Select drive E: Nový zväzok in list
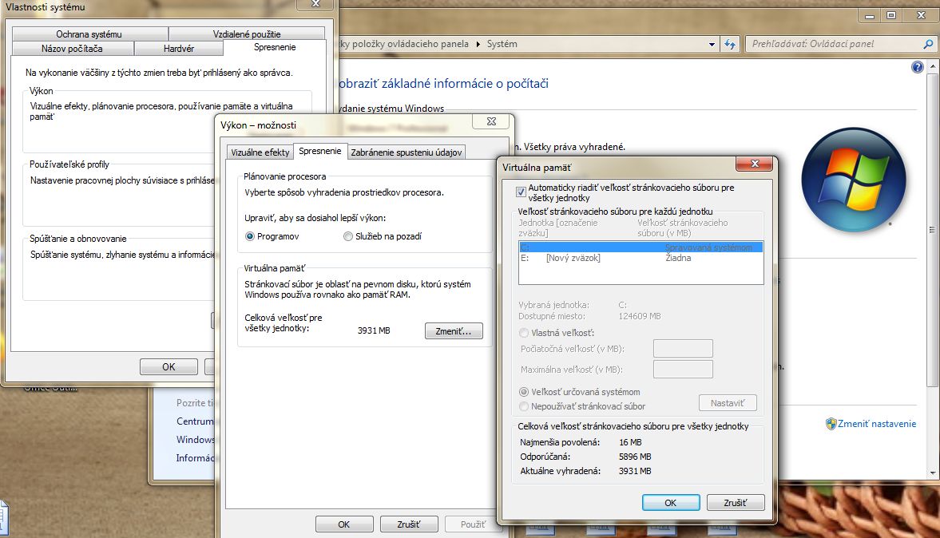This screenshot has width=940, height=538. (x=572, y=258)
